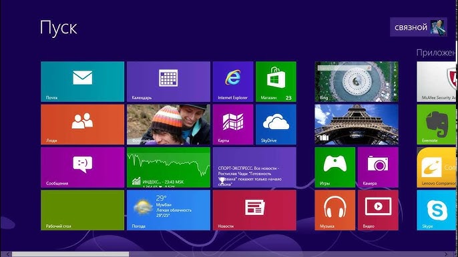Click the horizontal scrollbar thumb

pos(70,254)
